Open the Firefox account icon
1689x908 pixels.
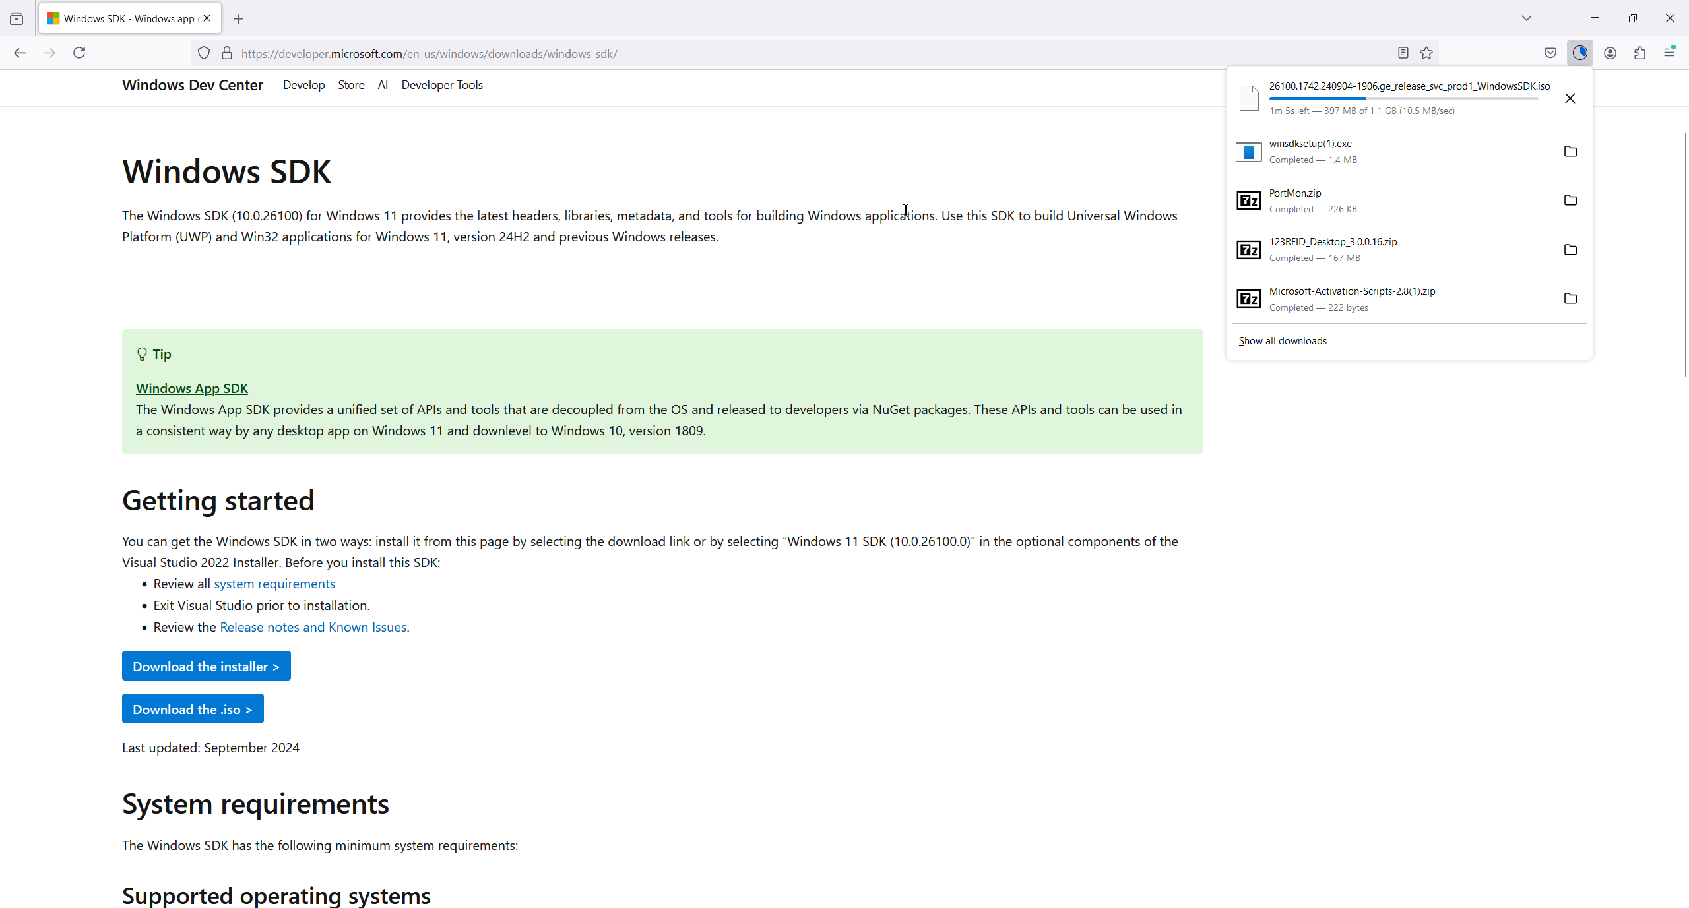(x=1610, y=53)
